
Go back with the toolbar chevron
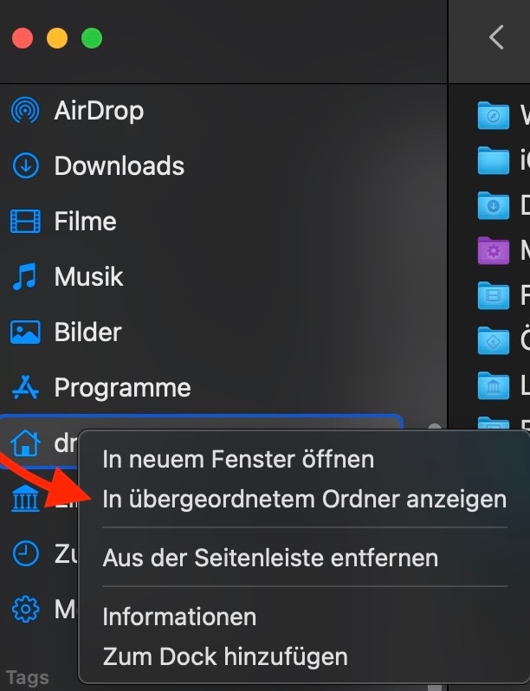[x=496, y=37]
